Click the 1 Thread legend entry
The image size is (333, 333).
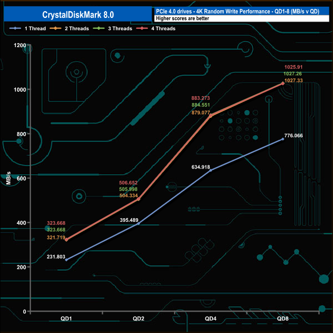(x=28, y=29)
